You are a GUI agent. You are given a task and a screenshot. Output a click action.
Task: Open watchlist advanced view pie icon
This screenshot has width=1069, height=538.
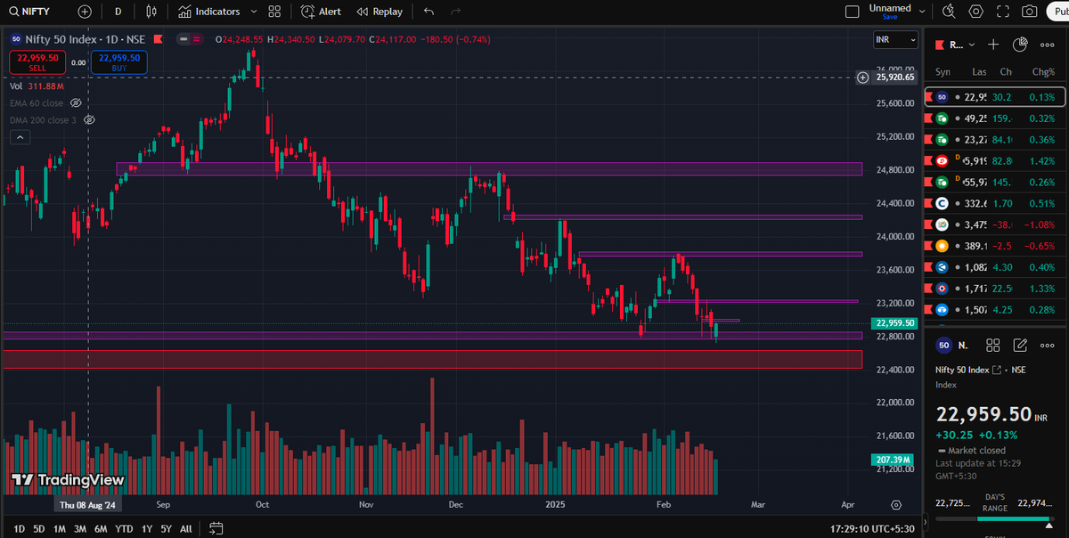click(1021, 44)
